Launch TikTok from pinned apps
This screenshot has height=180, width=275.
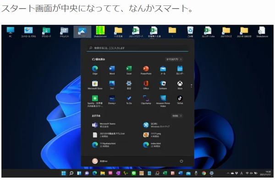point(180,100)
